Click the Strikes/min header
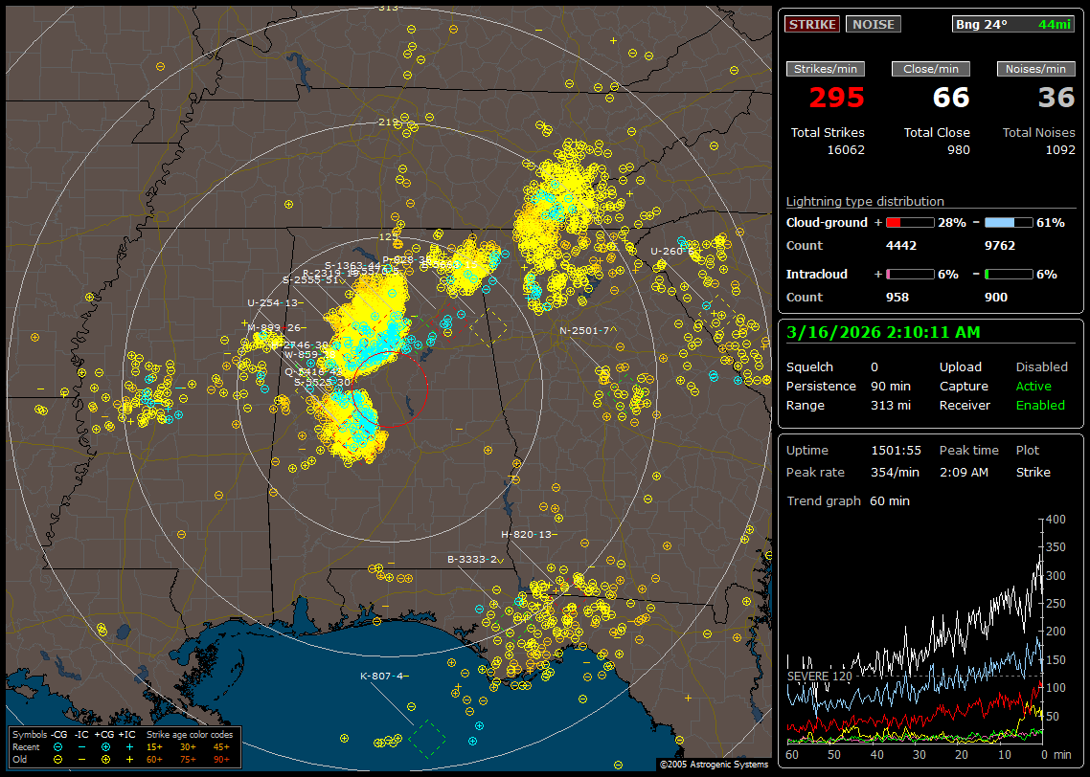Image resolution: width=1090 pixels, height=777 pixels. pyautogui.click(x=827, y=69)
